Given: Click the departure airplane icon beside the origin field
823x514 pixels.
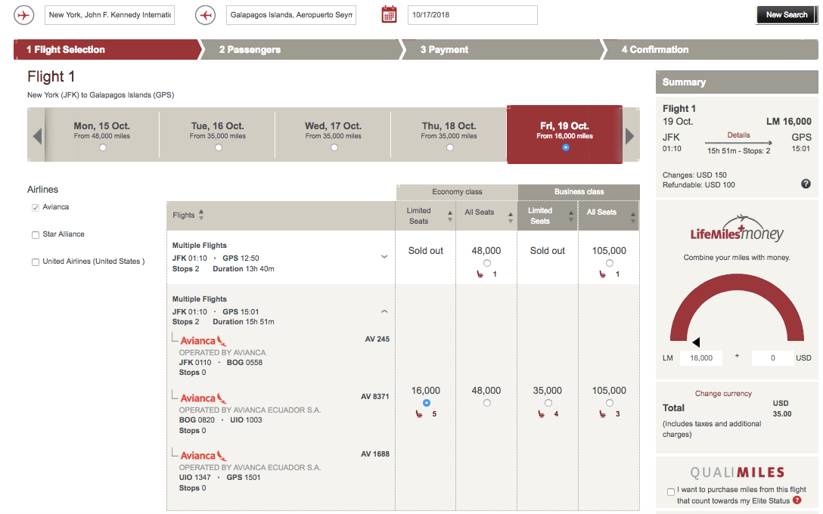Looking at the screenshot, I should coord(24,15).
